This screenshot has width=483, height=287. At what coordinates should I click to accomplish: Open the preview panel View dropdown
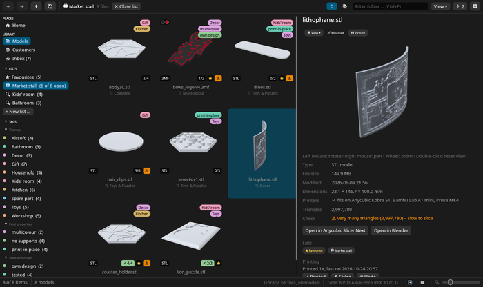314,33
